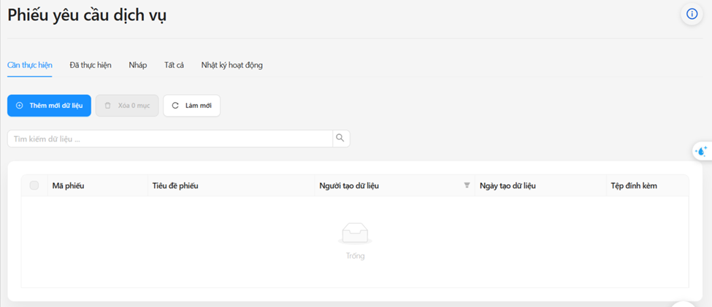Click the empty inbox Trống placeholder icon

point(356,233)
